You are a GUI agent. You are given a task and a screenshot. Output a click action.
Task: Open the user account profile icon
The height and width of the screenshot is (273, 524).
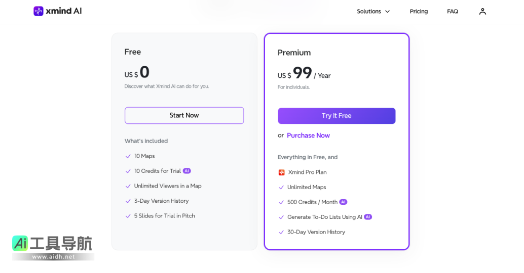482,11
